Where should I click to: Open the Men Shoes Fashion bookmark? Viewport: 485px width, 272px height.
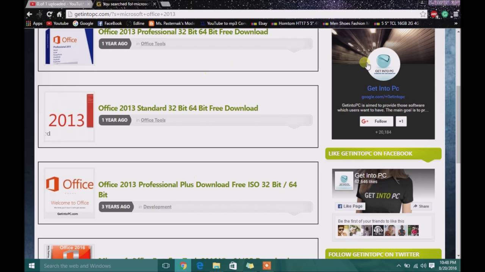click(346, 23)
